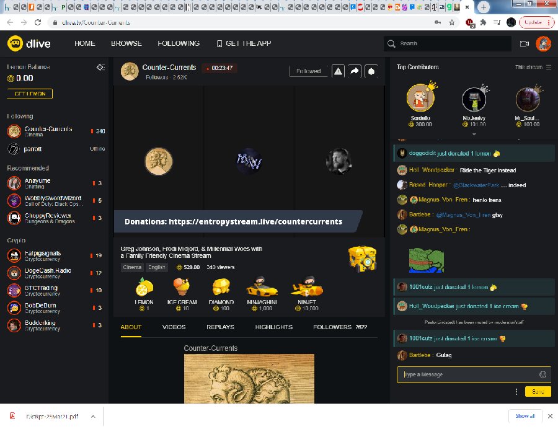The height and width of the screenshot is (429, 558).
Task: Reload the page
Action: [x=38, y=22]
